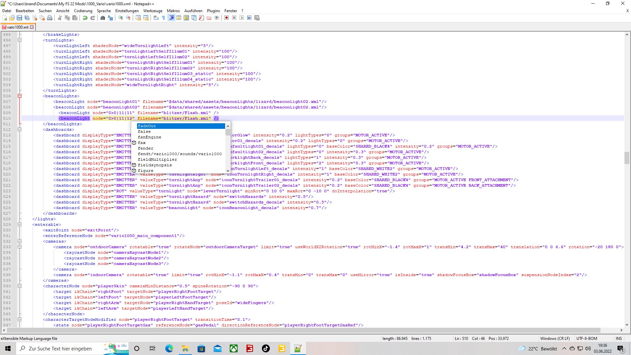Image resolution: width=631 pixels, height=355 pixels.
Task: Open Microsoft Edge from the taskbar
Action: pyautogui.click(x=169, y=348)
